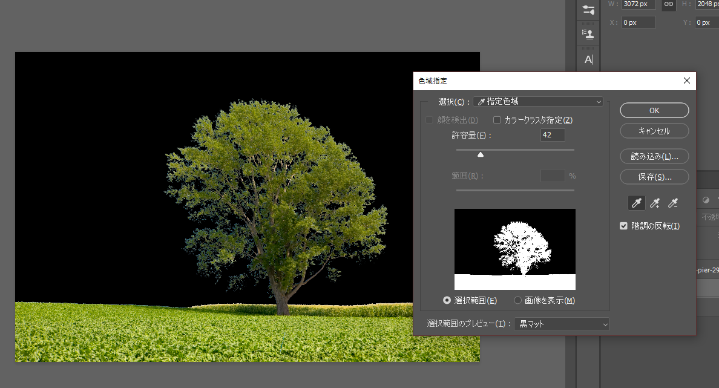
Task: Enable the カラークラスタ指定 checkbox
Action: (497, 120)
